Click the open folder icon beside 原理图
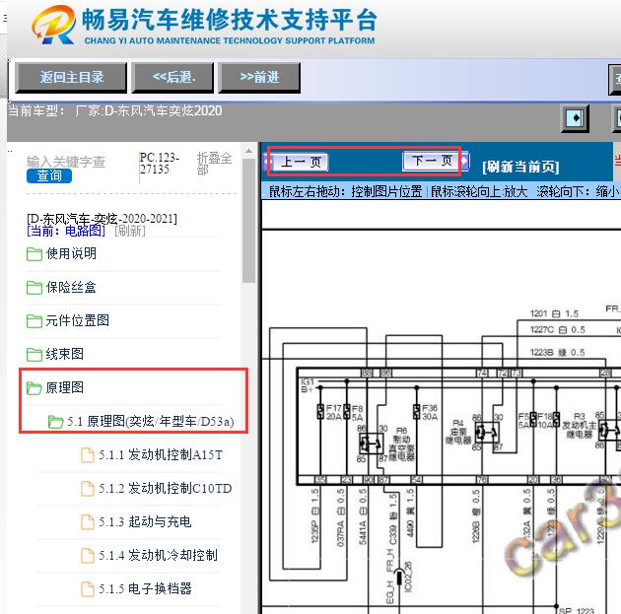This screenshot has height=614, width=621. point(34,388)
